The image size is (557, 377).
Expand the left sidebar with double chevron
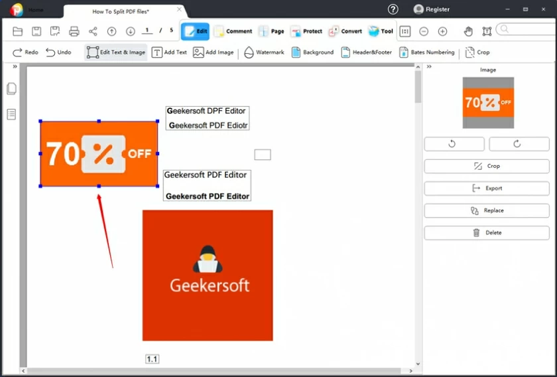(15, 66)
